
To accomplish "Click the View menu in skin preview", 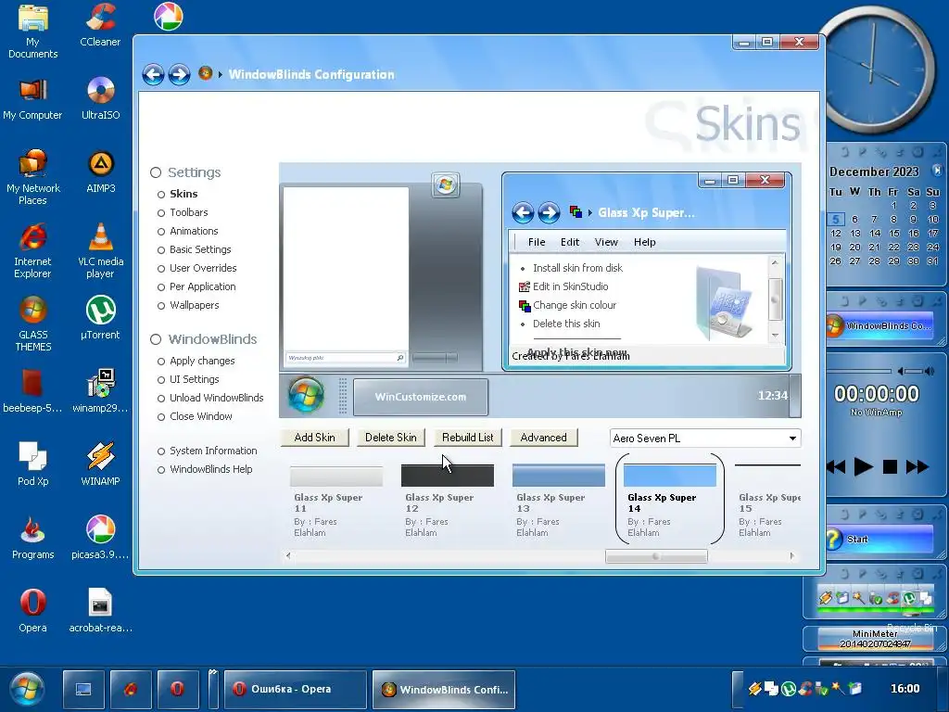I will [606, 242].
